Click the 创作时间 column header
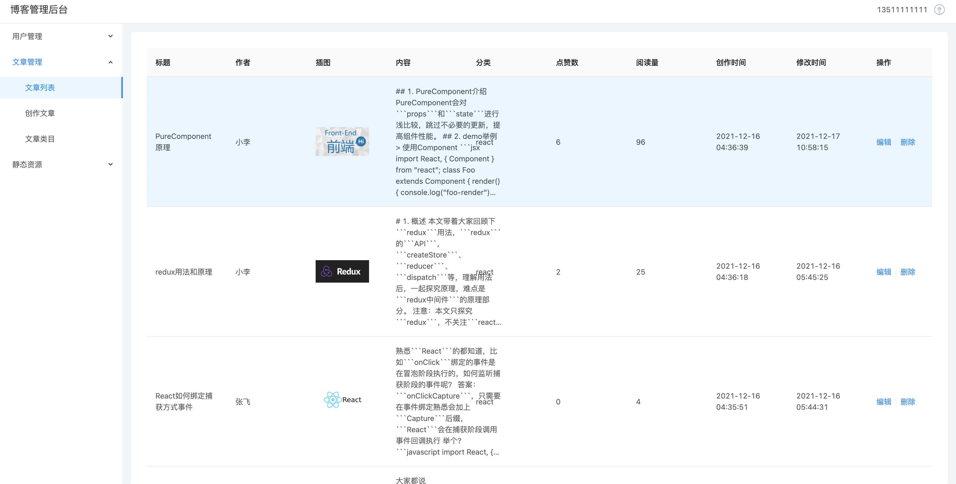The image size is (956, 484). coord(731,62)
